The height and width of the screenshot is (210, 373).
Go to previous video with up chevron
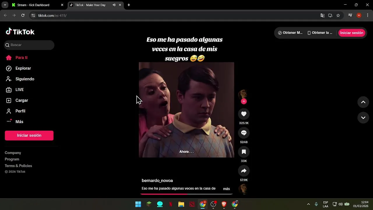click(363, 102)
